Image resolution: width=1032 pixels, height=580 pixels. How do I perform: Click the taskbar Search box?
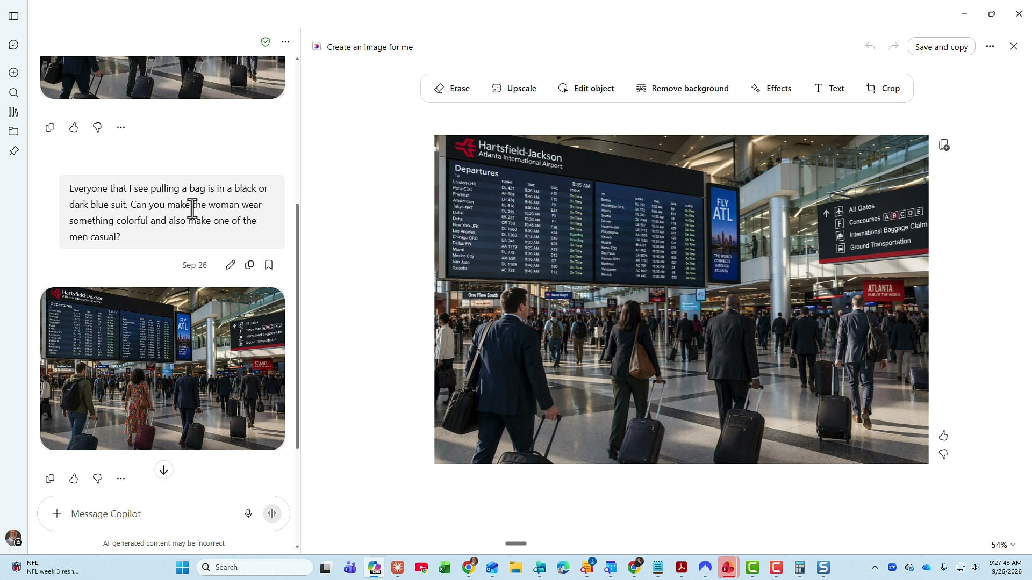pos(255,567)
